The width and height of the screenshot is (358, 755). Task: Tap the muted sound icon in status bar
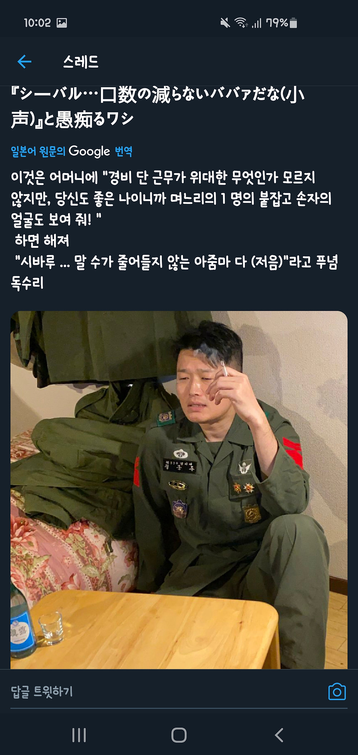225,23
